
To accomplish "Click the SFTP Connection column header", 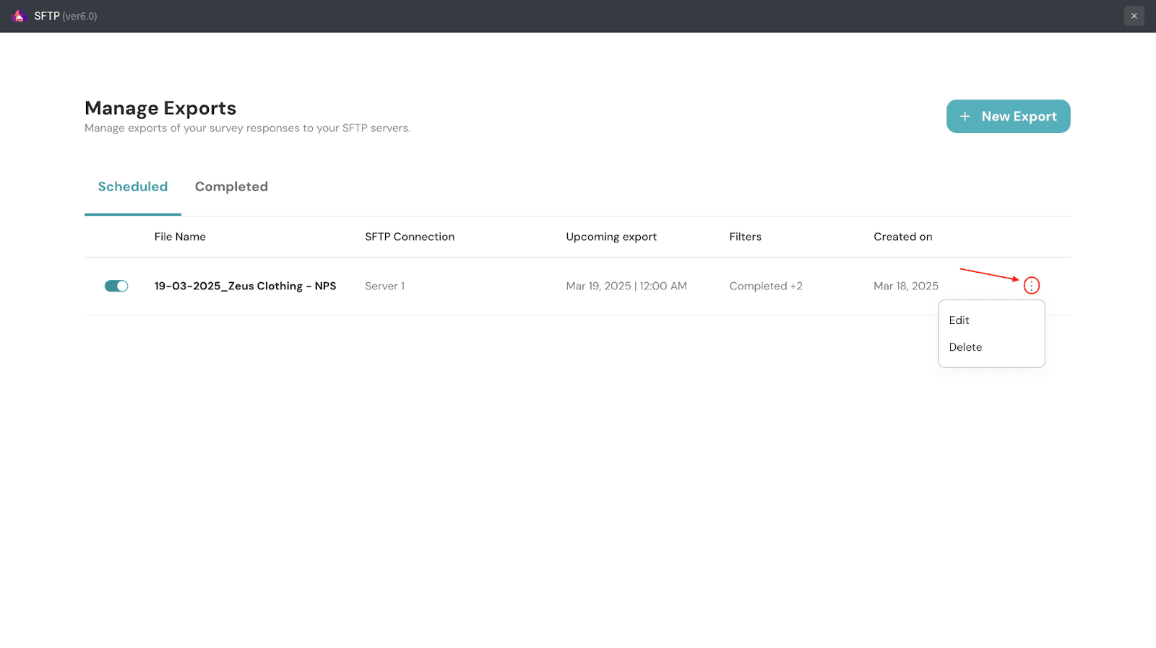I will (410, 237).
